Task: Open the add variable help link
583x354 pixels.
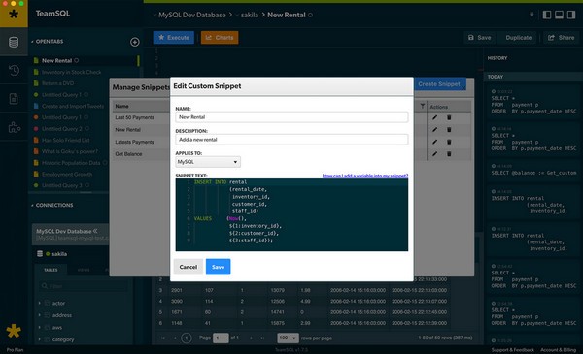Action: click(x=365, y=176)
